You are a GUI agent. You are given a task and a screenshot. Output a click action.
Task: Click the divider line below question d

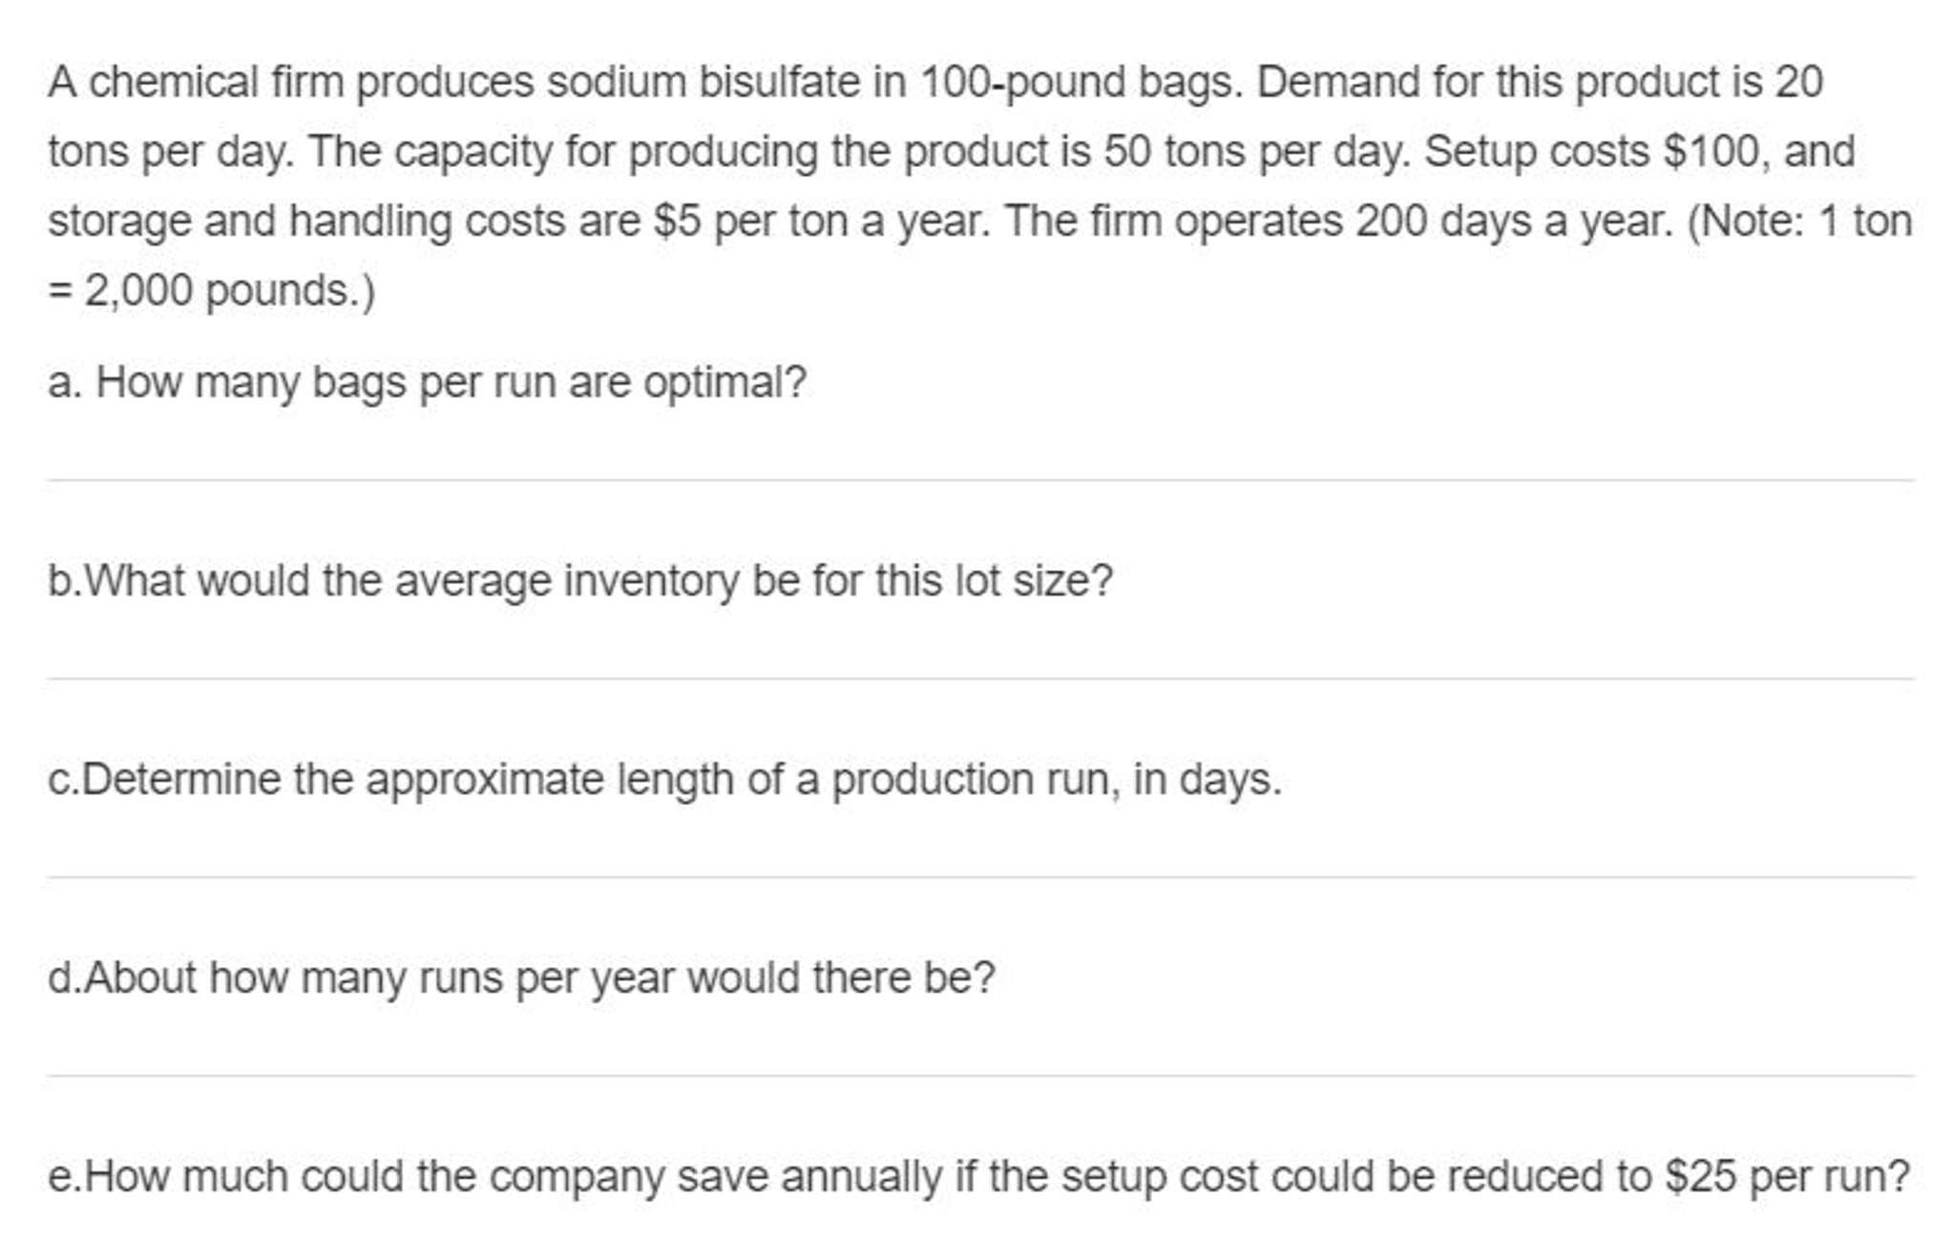coord(980,1077)
